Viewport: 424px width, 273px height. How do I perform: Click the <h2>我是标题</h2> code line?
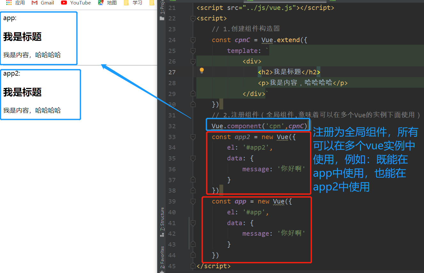pyautogui.click(x=289, y=72)
